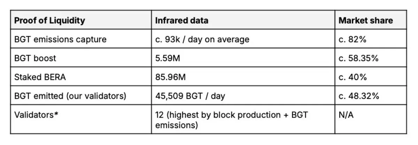Select the Market share column header
This screenshot has width=418, height=145.
point(371,20)
